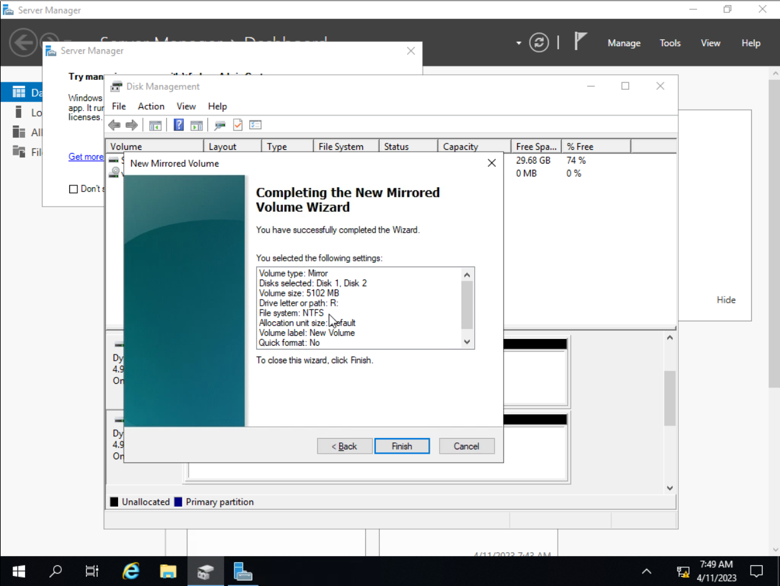780x586 pixels.
Task: Open File Explorer from the taskbar
Action: point(168,571)
